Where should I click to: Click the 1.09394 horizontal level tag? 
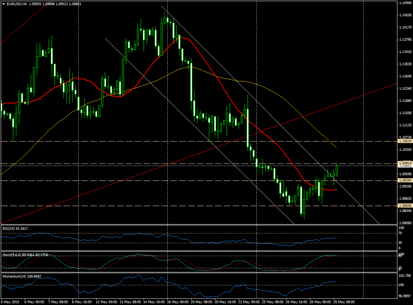(x=405, y=180)
